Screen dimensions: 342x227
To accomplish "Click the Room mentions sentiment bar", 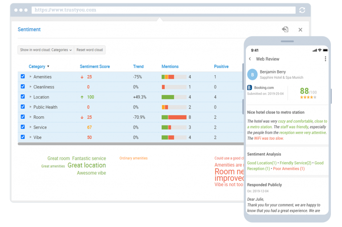I will point(174,117).
